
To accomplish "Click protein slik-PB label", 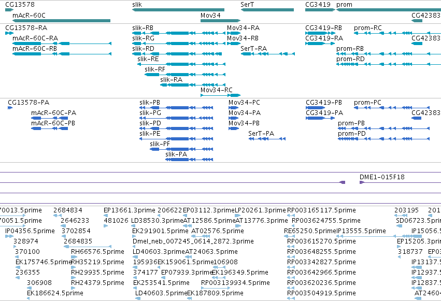I will [x=150, y=102].
